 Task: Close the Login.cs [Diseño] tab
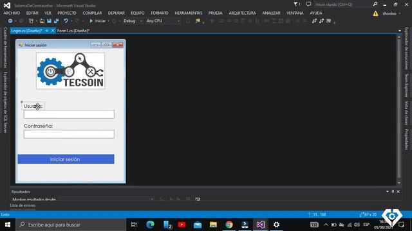point(53,31)
